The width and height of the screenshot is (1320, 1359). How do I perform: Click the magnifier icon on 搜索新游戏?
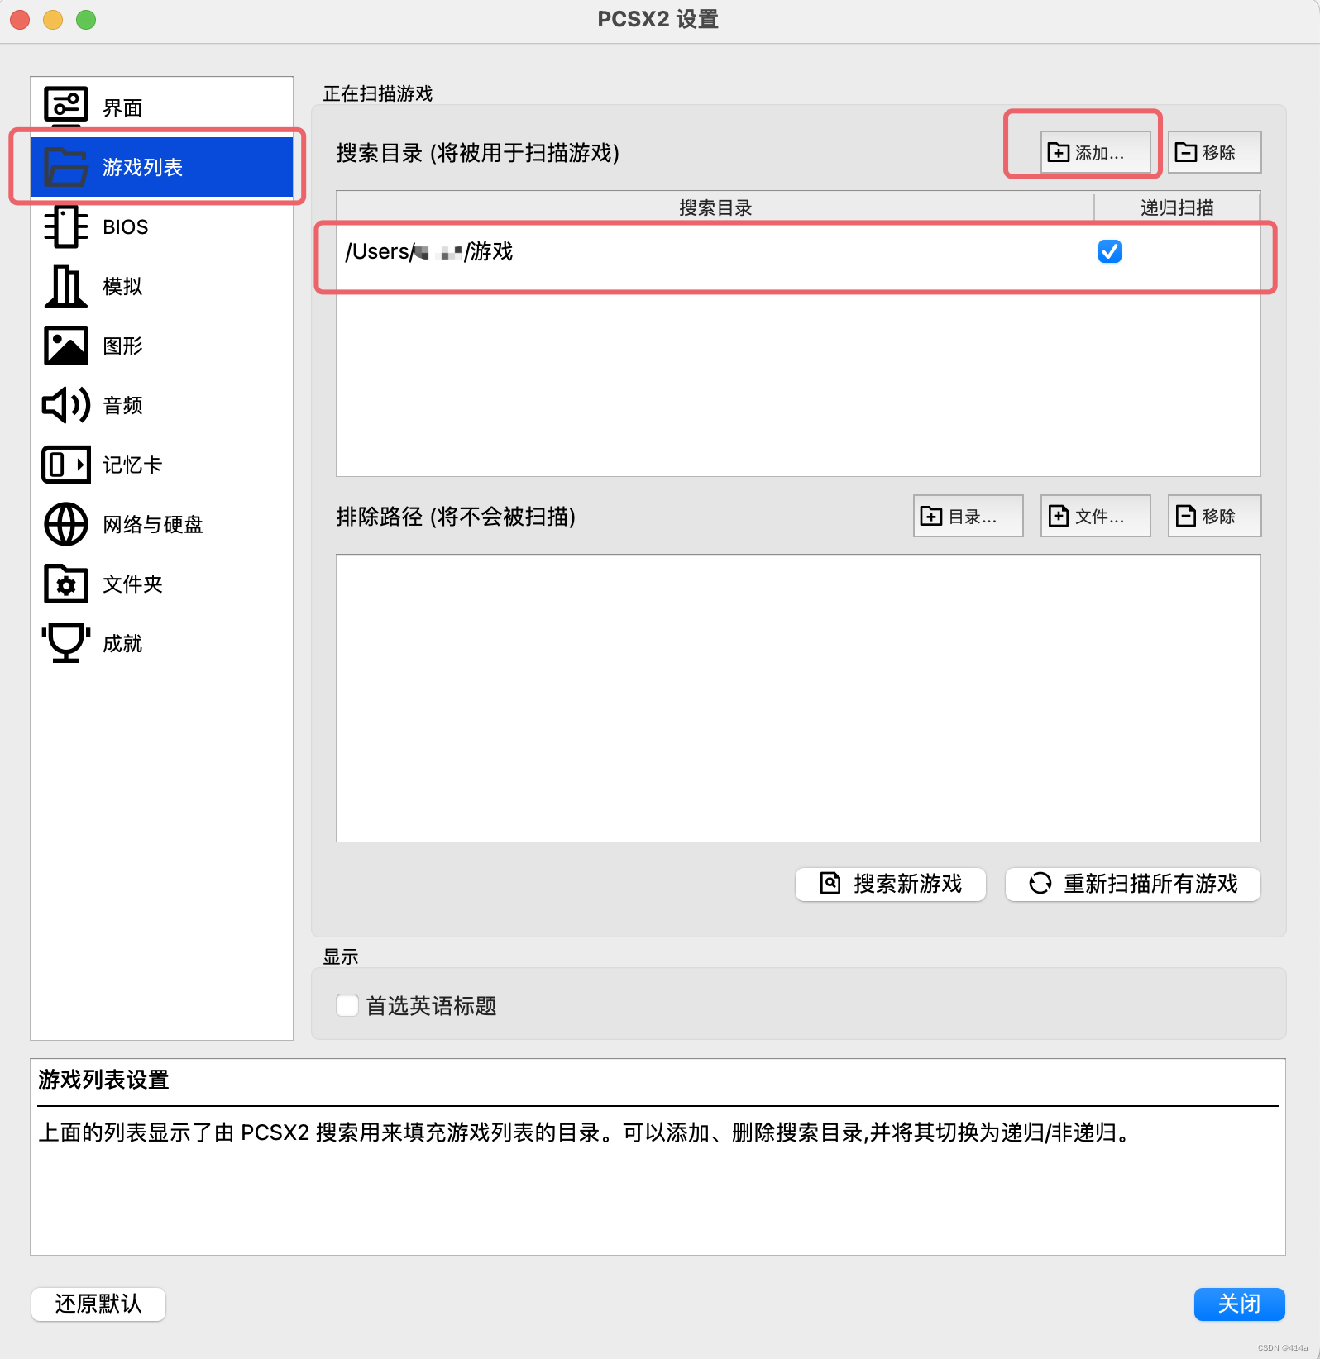[830, 883]
